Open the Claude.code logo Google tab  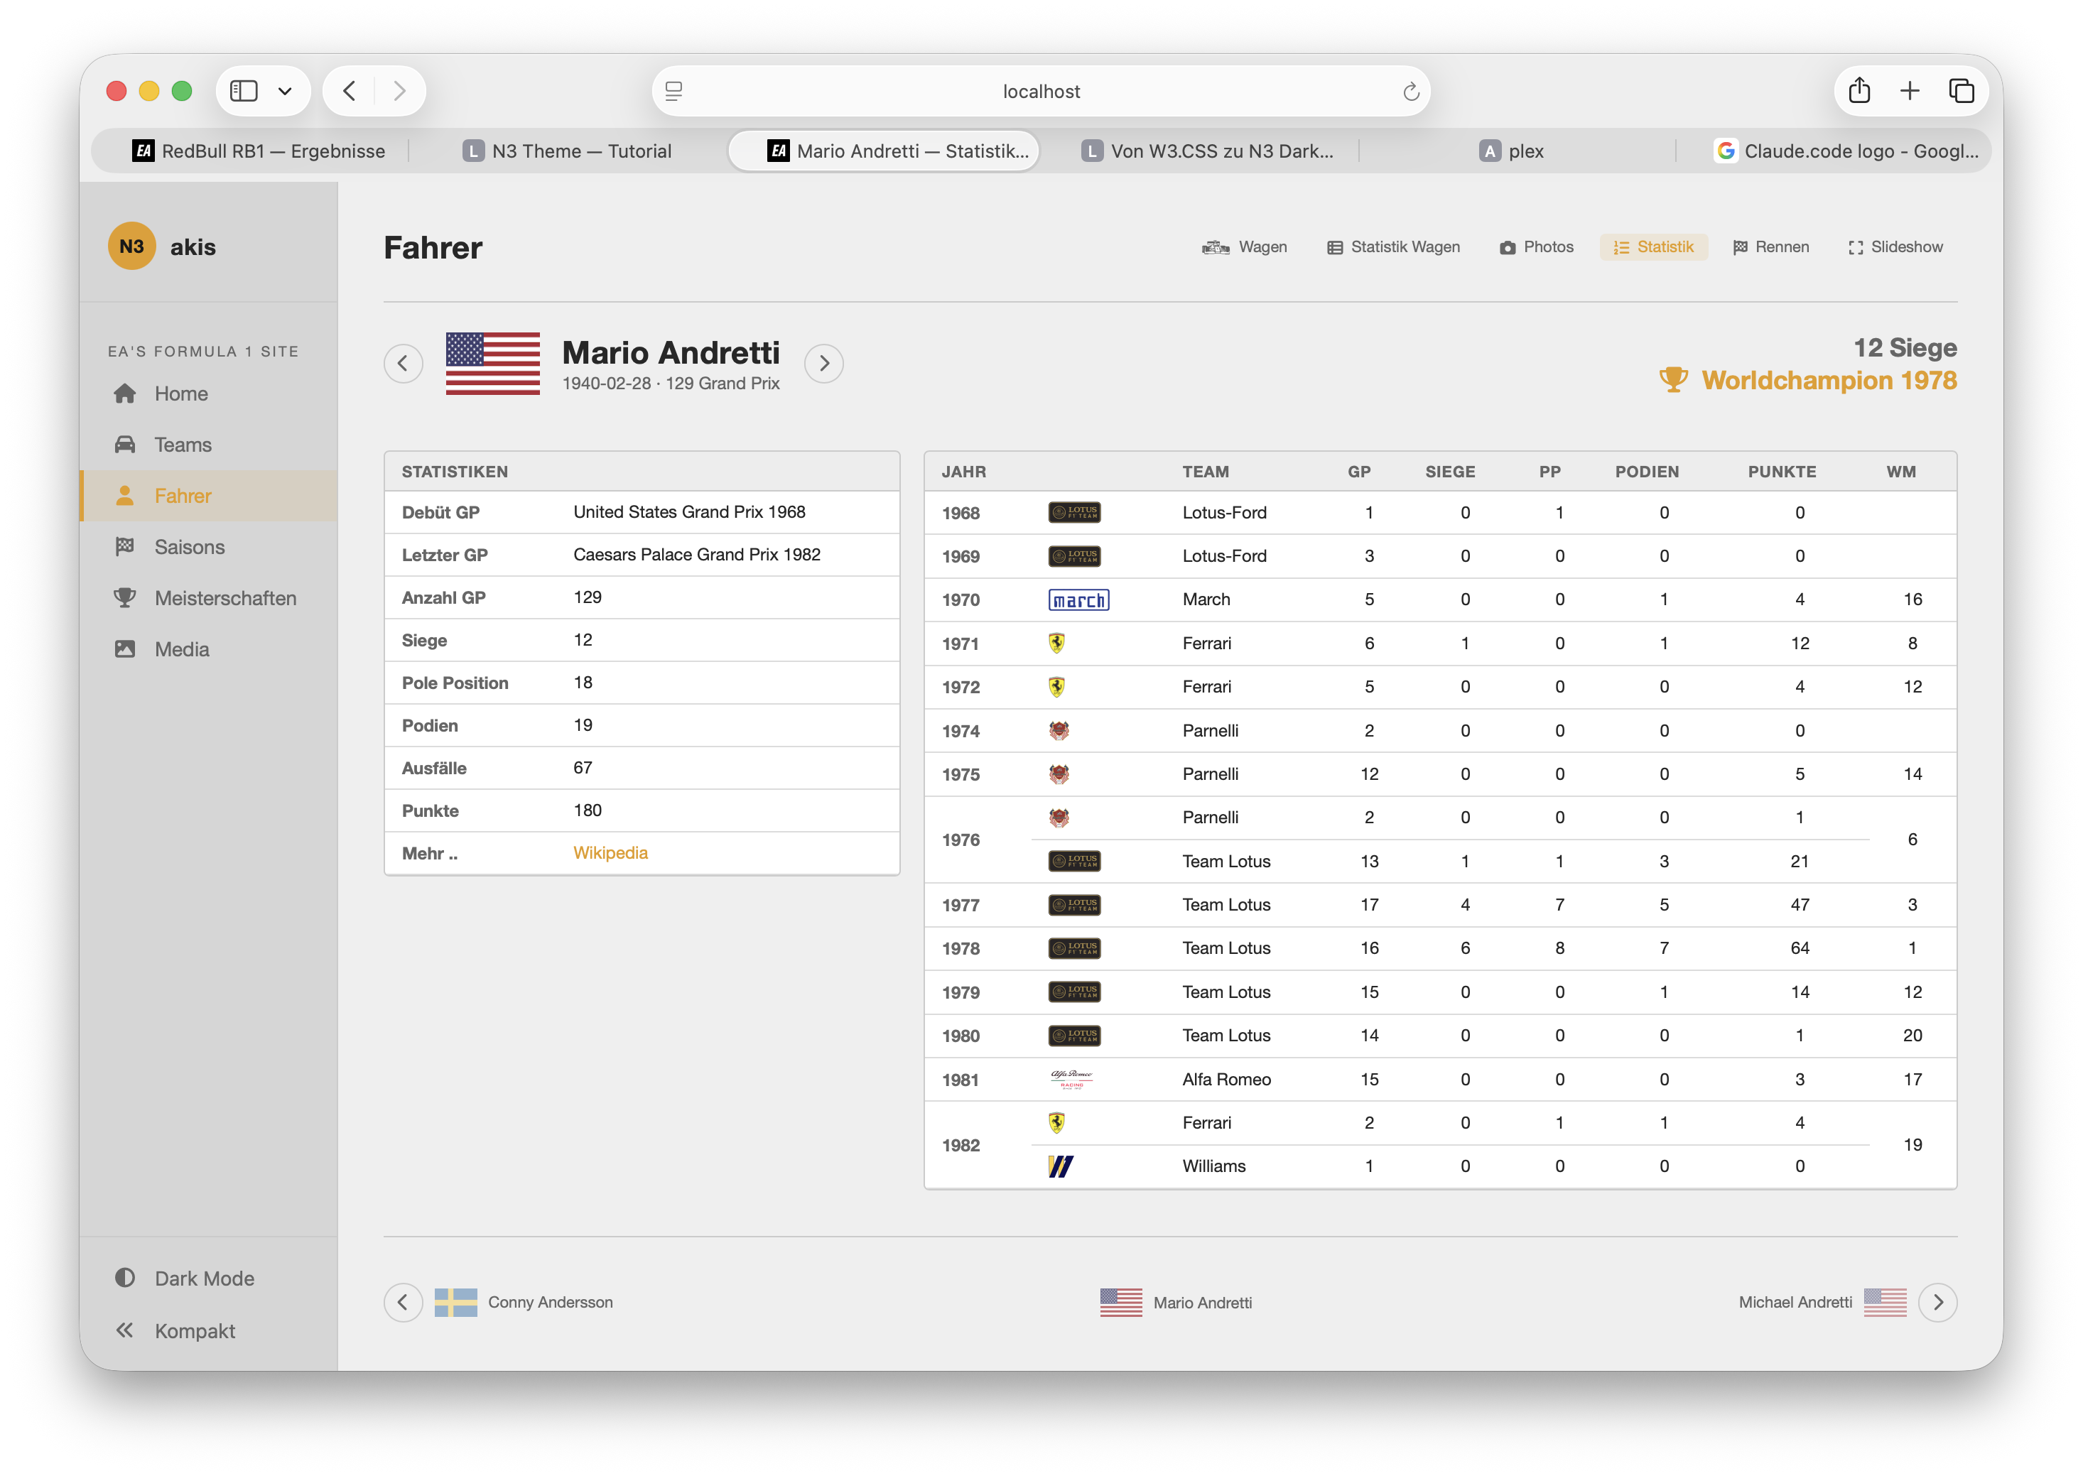coord(1845,151)
